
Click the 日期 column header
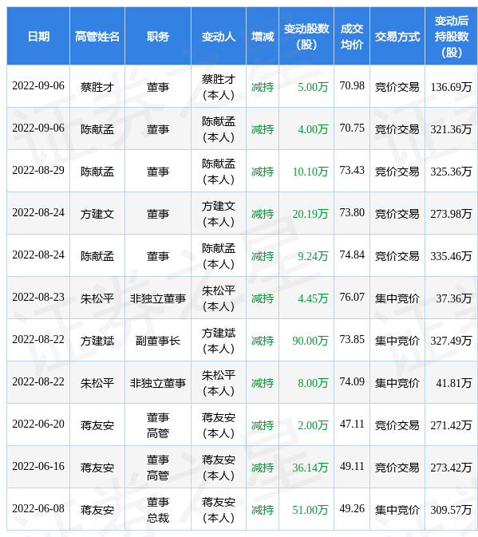[38, 36]
